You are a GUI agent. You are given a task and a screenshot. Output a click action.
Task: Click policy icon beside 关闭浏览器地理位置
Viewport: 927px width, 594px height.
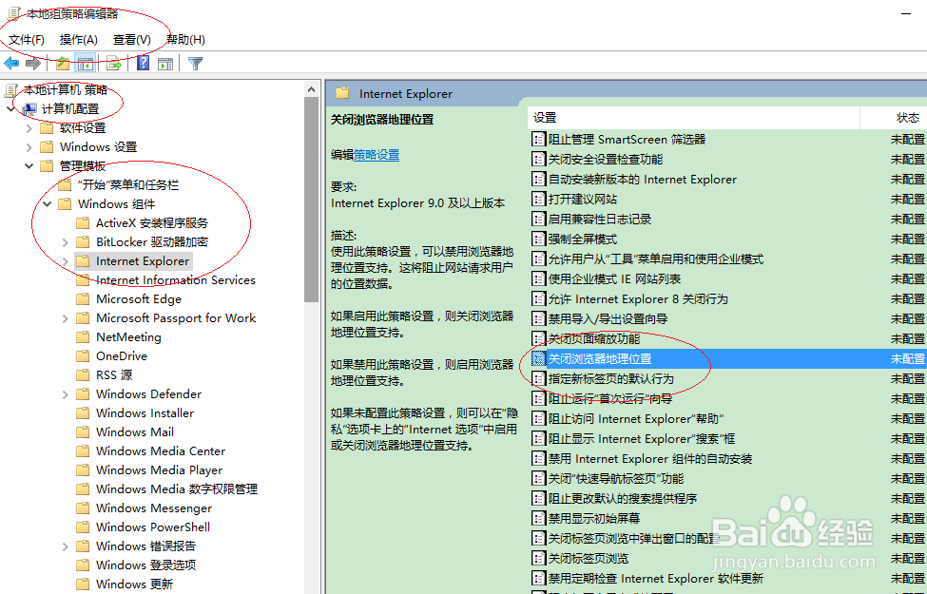(x=538, y=358)
